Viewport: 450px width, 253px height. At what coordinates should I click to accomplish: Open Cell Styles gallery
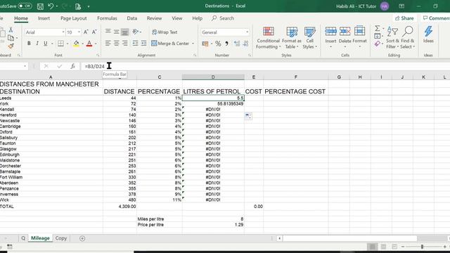pyautogui.click(x=309, y=37)
